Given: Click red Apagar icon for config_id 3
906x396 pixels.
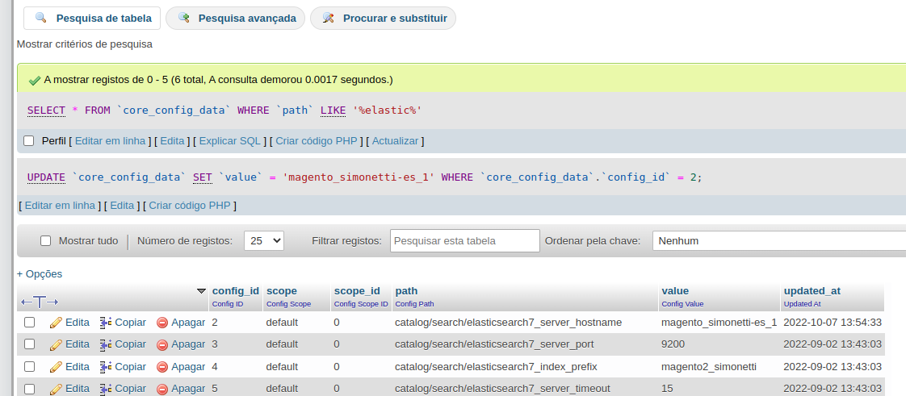Looking at the screenshot, I should 162,344.
